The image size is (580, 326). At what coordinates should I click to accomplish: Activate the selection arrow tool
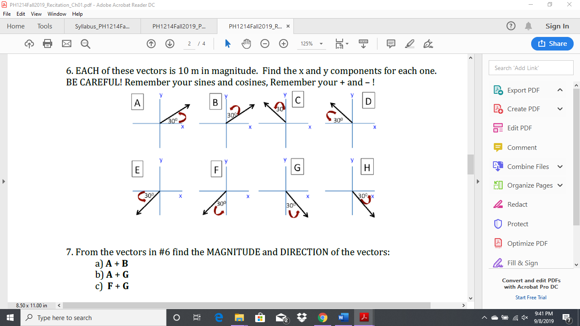point(227,44)
